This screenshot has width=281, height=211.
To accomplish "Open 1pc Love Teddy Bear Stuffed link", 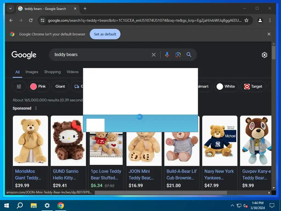I will coord(106,174).
